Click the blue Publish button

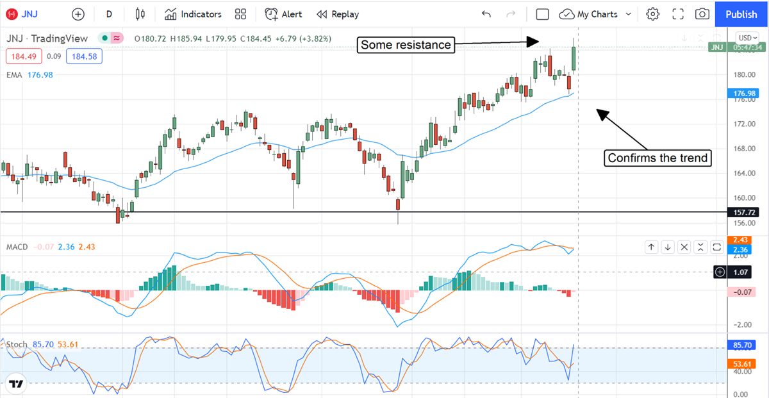pyautogui.click(x=741, y=14)
